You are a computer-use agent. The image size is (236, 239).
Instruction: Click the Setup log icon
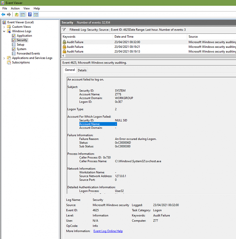coord(14,45)
